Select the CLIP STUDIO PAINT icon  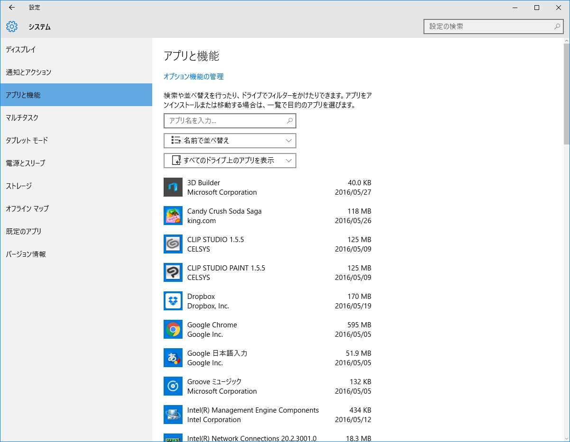coord(173,272)
